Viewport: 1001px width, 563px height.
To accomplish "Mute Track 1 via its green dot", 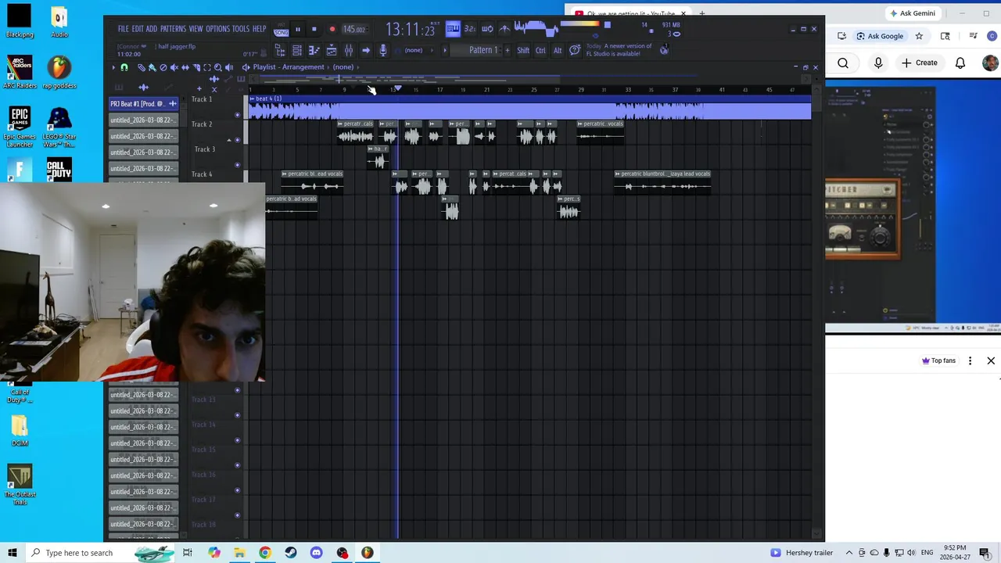I will tap(238, 115).
